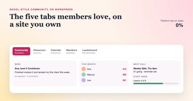Screen dimensions: 193x101
Task: Click the 'Lesson 4 of 6' label
Action: [140, 81]
